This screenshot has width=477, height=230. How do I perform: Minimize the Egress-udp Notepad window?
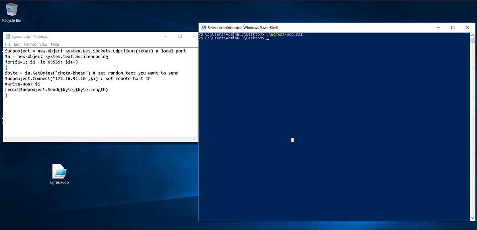coord(165,36)
